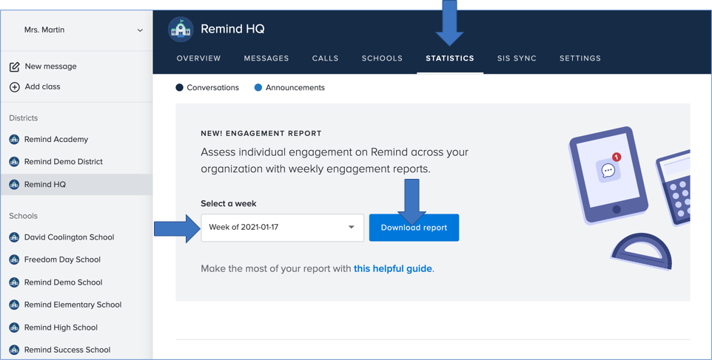The image size is (712, 360).
Task: Open the Overview tab
Action: (x=198, y=58)
